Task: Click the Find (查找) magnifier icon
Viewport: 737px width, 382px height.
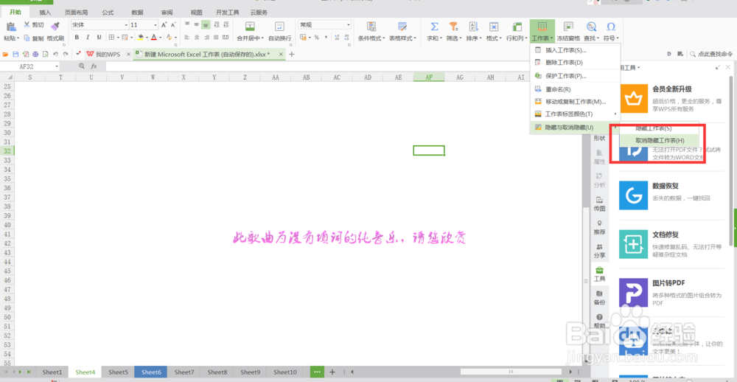Action: [x=591, y=27]
